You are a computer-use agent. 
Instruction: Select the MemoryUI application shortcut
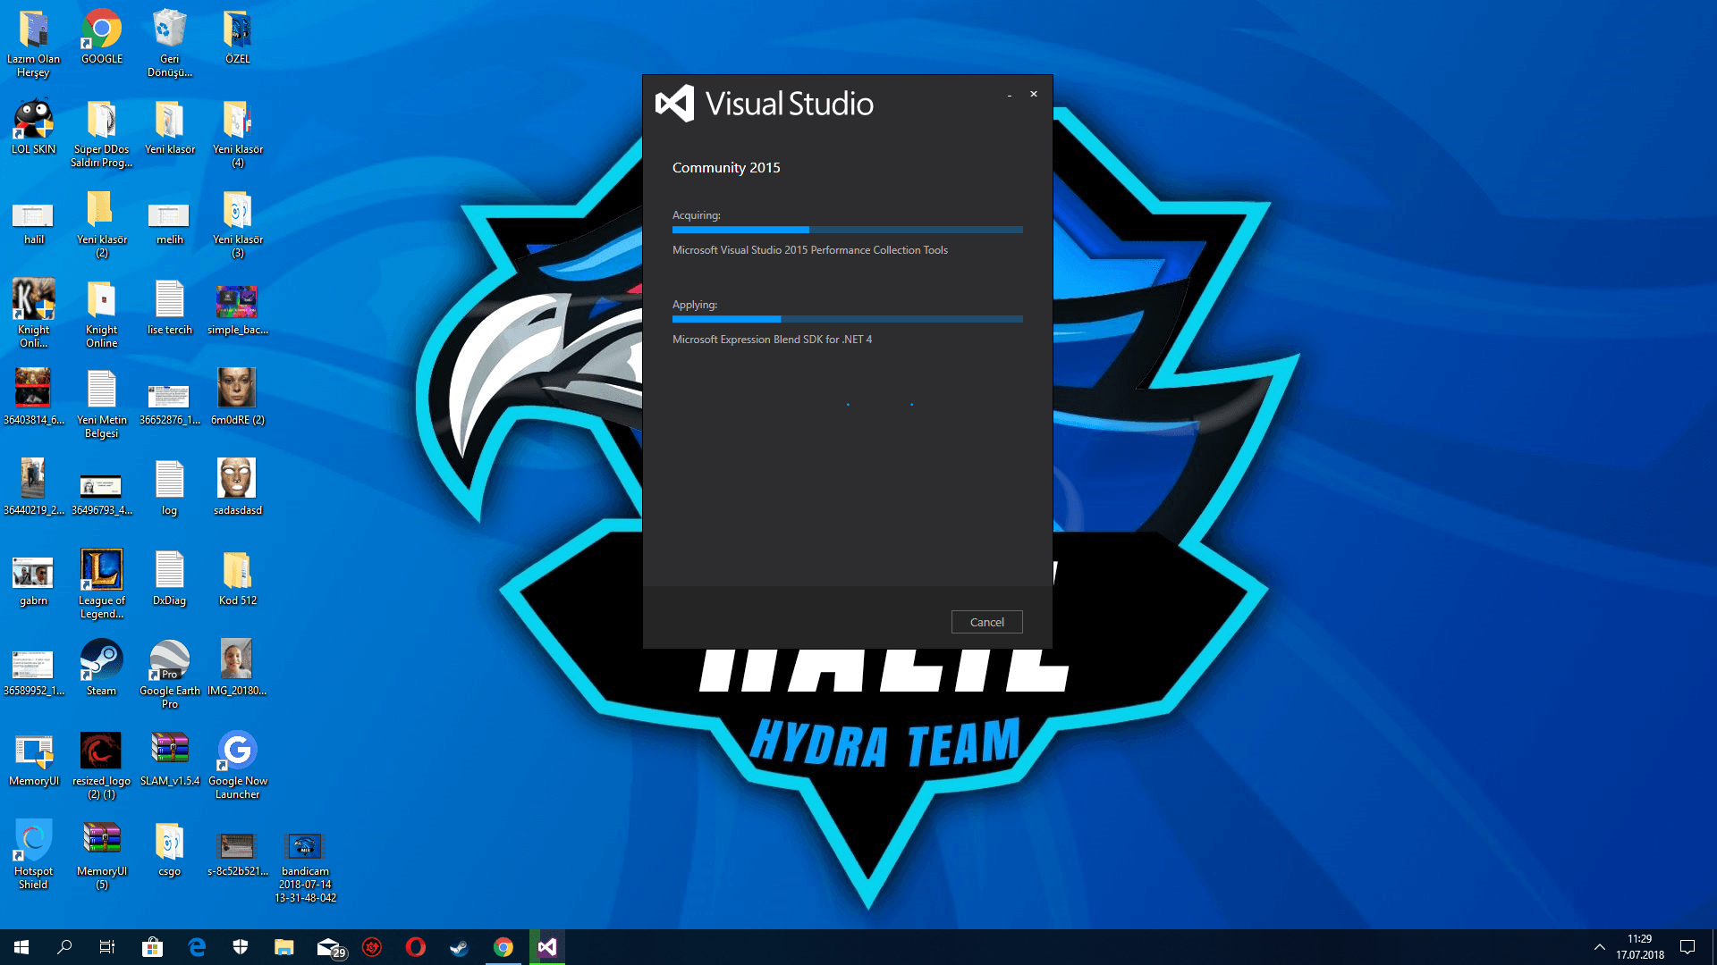pos(34,759)
